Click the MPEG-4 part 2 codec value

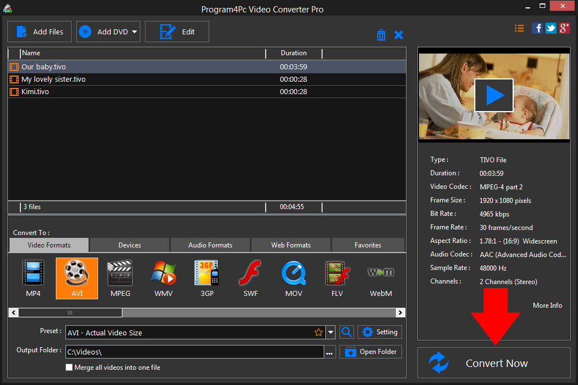501,187
